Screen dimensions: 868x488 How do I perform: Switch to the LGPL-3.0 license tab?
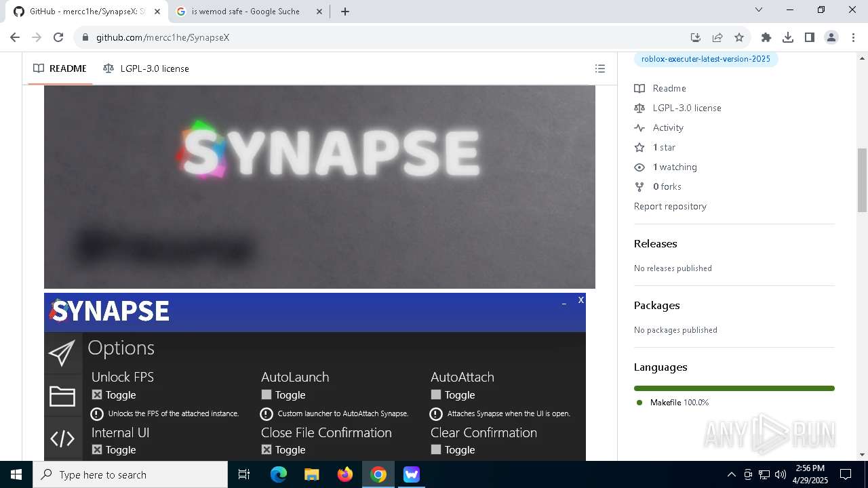[x=146, y=68]
